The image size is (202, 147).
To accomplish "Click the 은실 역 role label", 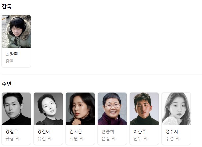I will (x=108, y=139).
